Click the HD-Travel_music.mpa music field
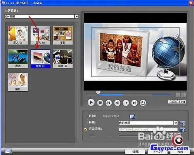Viewport: 194px width, 155px height. pyautogui.click(x=148, y=129)
